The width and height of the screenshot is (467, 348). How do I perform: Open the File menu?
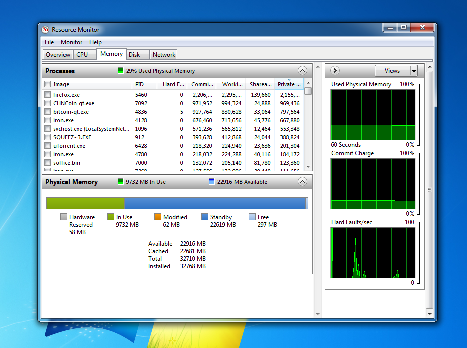tap(49, 42)
